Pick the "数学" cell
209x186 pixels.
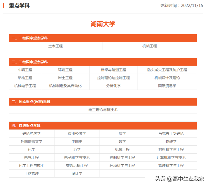click(x=122, y=142)
